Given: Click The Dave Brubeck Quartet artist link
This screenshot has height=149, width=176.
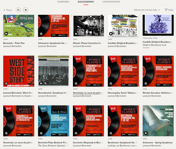Looking at the screenshot, I should coord(53,146).
